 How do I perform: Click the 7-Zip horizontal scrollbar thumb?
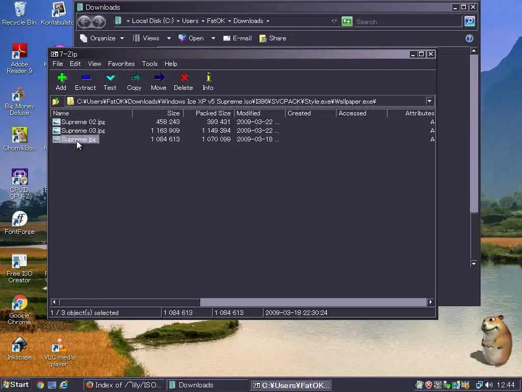[314, 302]
